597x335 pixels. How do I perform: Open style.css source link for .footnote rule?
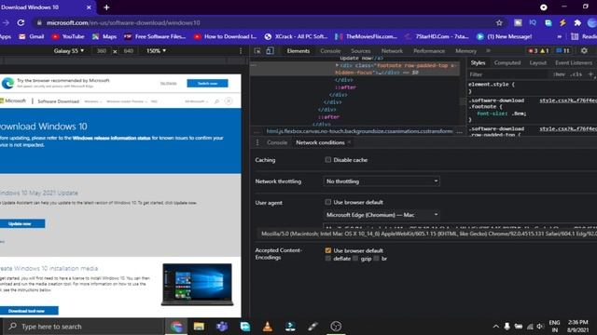pos(568,100)
